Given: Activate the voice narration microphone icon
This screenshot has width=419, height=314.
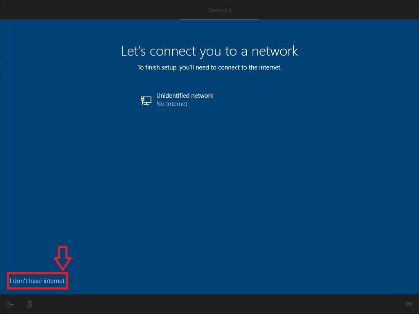Looking at the screenshot, I should (29, 304).
